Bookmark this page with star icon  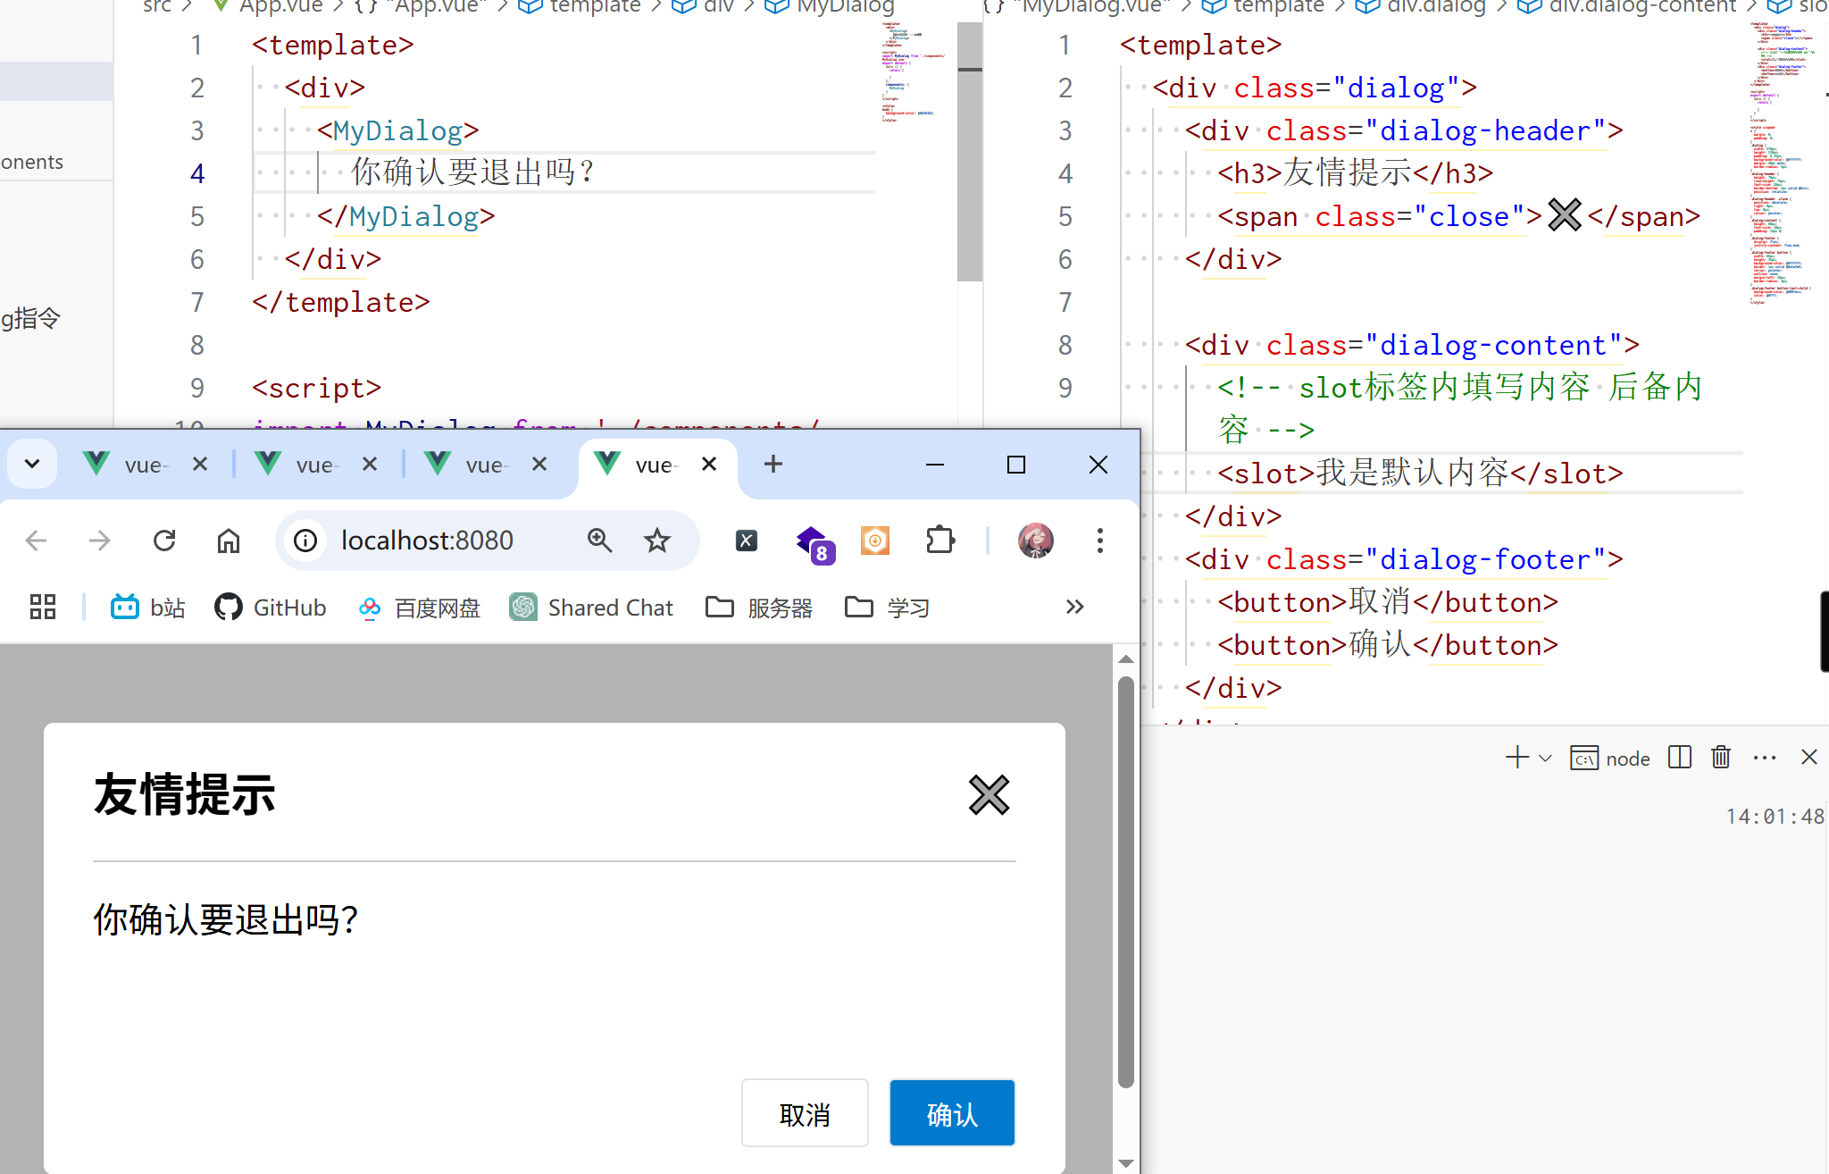[x=657, y=541]
